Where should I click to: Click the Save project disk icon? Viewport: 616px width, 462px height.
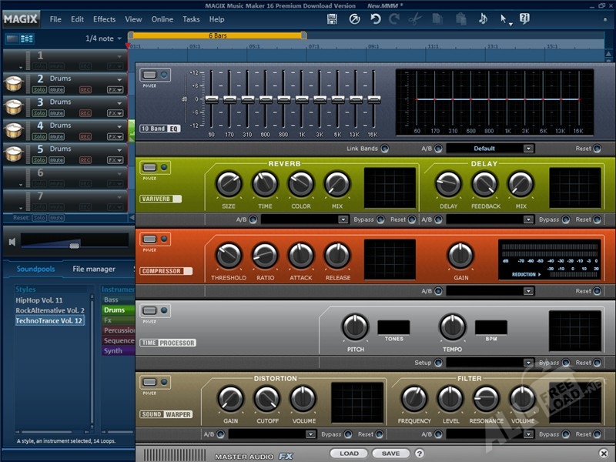point(332,18)
